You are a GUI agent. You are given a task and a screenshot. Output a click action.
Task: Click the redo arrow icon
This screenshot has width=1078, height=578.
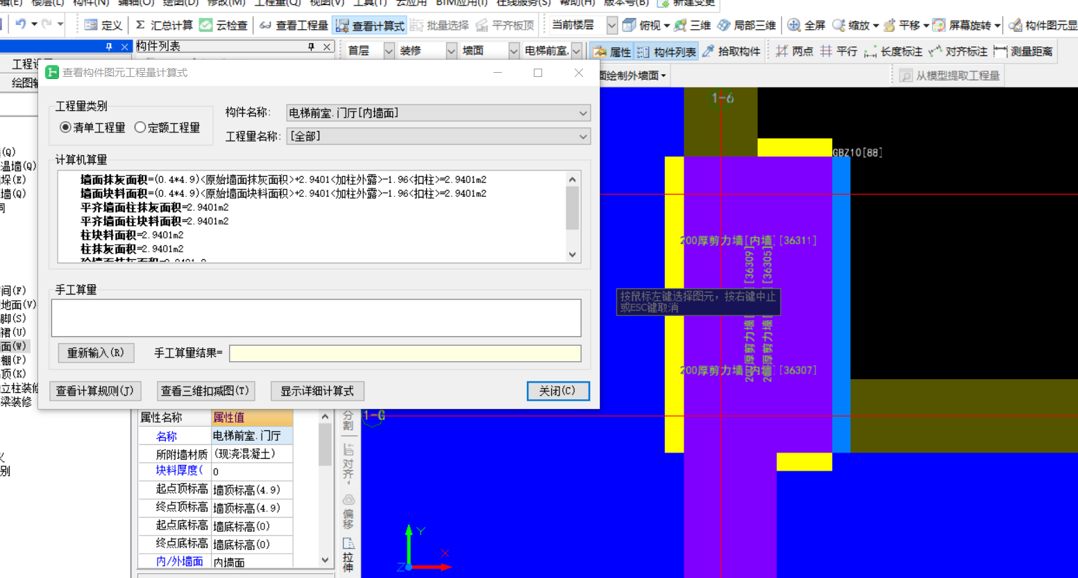click(x=47, y=24)
